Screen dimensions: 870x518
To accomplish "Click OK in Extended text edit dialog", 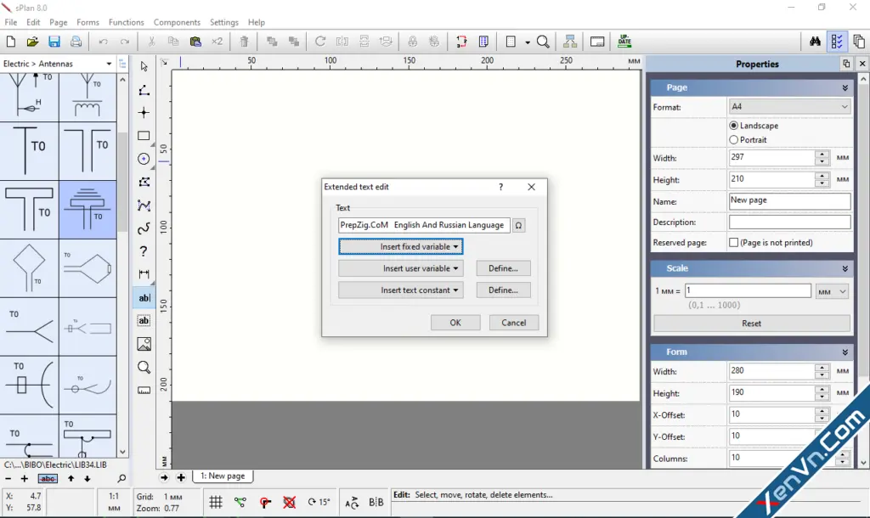I will click(x=455, y=323).
